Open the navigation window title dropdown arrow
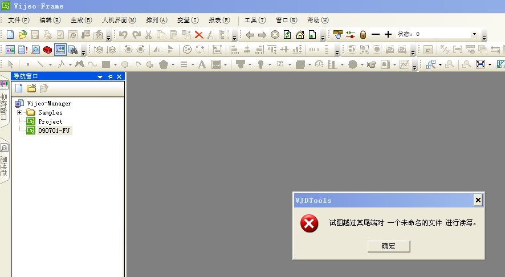The width and height of the screenshot is (505, 277). [100, 76]
